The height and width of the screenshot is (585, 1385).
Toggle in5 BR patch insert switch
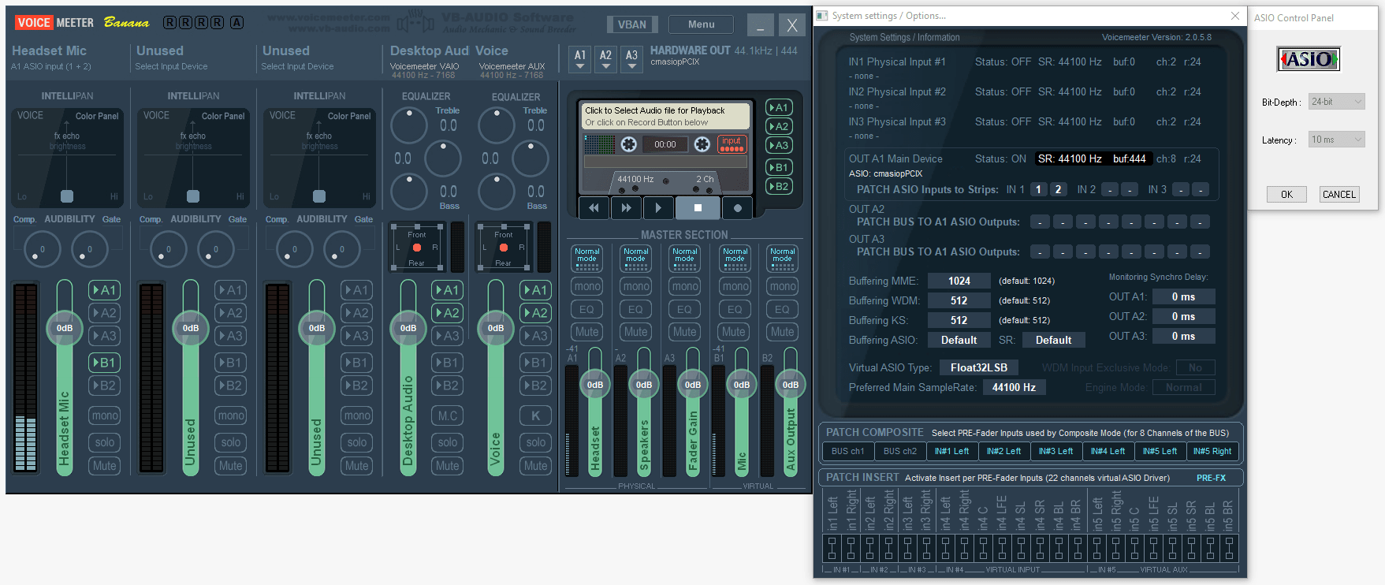[x=1228, y=547]
